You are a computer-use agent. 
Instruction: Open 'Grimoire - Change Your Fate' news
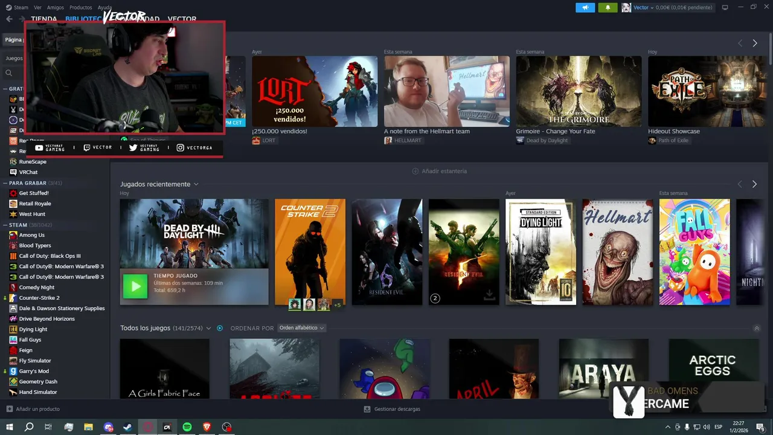(556, 131)
